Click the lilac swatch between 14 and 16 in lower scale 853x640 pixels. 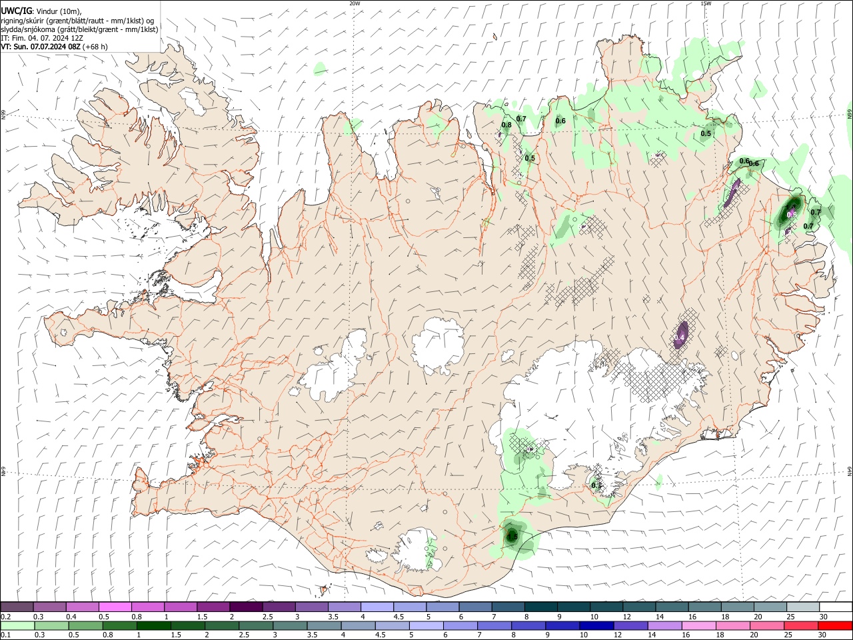(x=664, y=625)
